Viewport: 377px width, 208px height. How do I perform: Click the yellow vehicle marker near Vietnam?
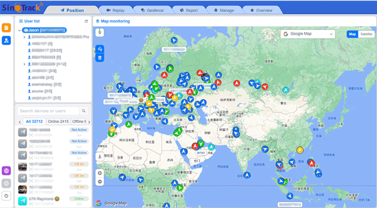tap(300, 150)
